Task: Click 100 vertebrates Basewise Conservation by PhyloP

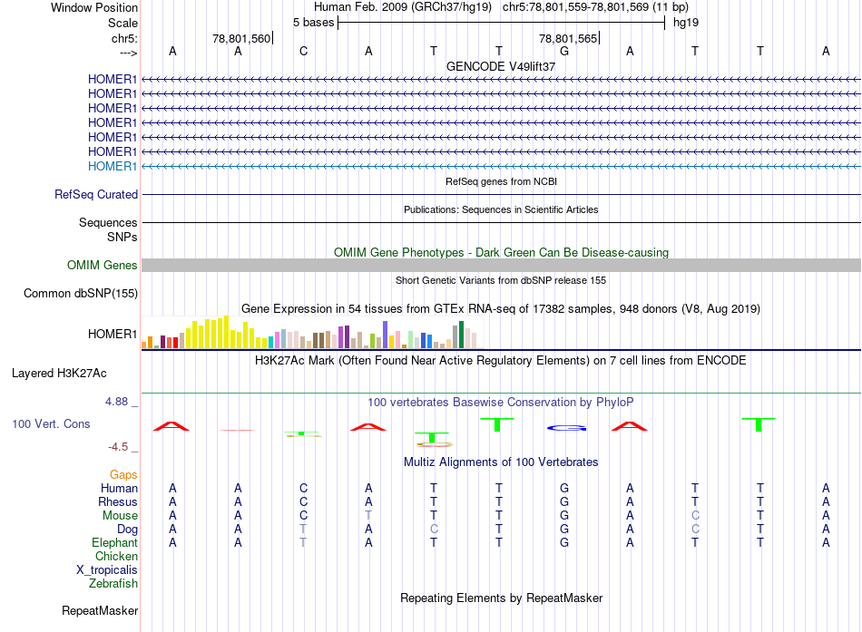Action: pos(501,403)
